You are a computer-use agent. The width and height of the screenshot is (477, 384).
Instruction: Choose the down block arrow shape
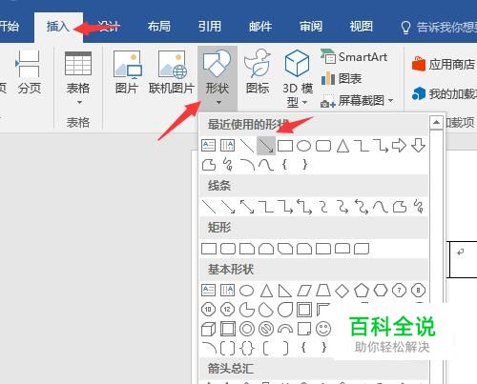418,146
